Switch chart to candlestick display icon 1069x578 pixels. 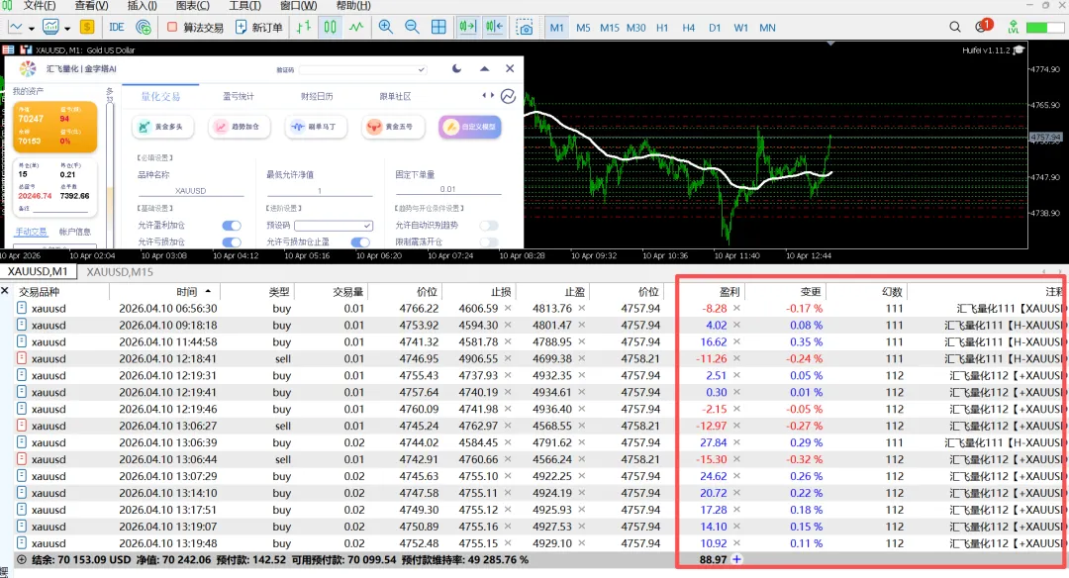(330, 27)
